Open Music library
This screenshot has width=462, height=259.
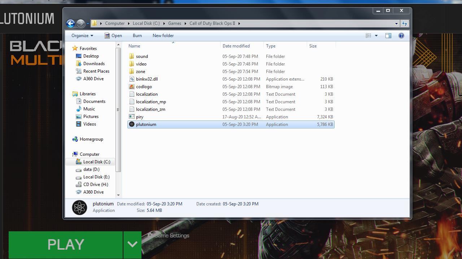(x=89, y=109)
